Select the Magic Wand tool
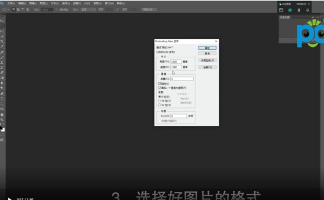324x200 pixels. point(2,36)
